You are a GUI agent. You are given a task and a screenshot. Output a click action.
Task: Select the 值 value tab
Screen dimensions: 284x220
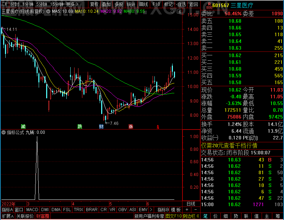(257, 216)
